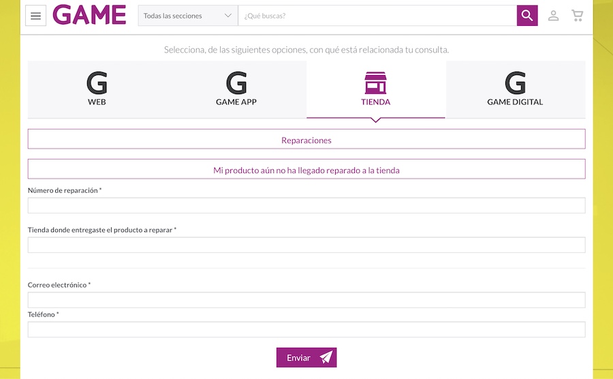Viewport: 613px width, 379px height.
Task: Click the GAME APP G logo icon
Action: (x=236, y=83)
